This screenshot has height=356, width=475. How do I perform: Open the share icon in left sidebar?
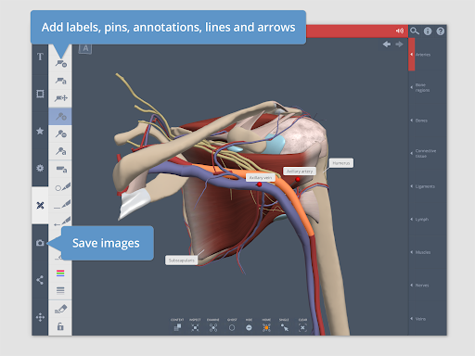point(40,280)
